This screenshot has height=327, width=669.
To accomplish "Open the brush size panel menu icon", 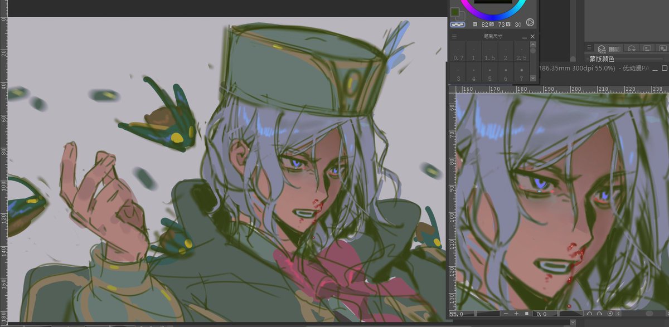I will 454,36.
